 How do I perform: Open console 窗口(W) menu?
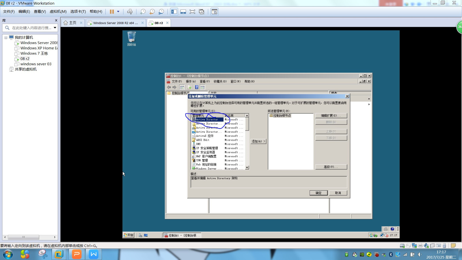235,81
